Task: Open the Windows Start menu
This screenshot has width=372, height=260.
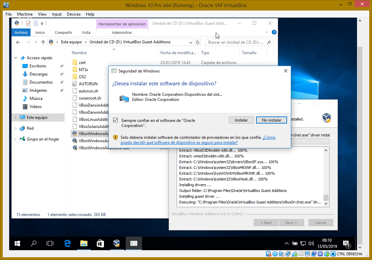Action: pos(17,243)
